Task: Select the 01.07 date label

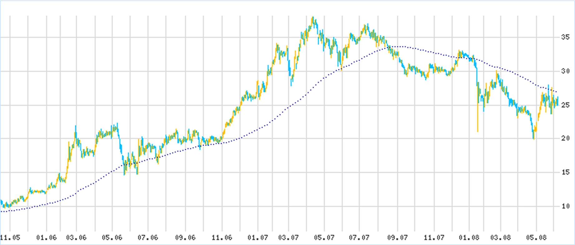Action: point(258,238)
